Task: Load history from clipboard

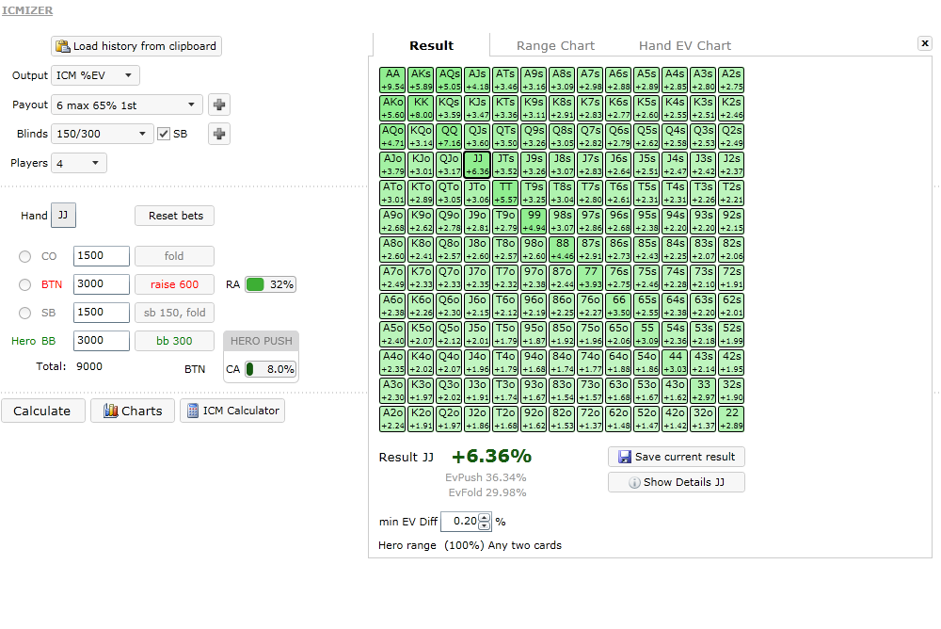Action: [136, 46]
